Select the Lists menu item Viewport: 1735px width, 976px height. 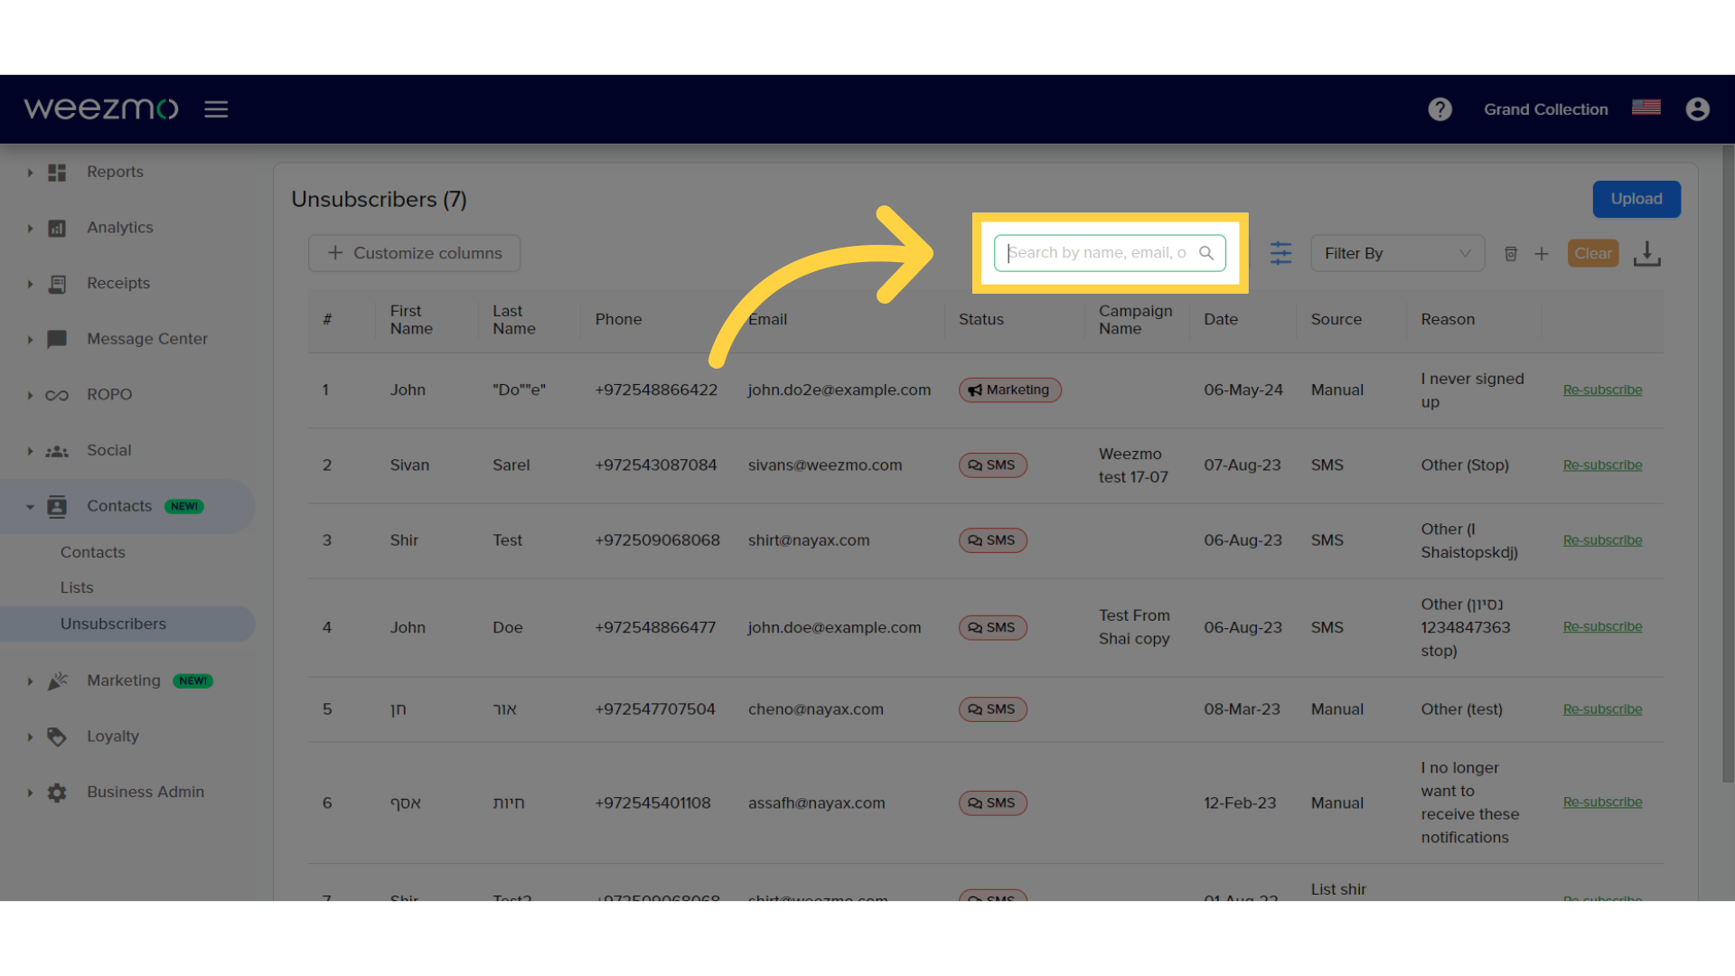(x=76, y=587)
